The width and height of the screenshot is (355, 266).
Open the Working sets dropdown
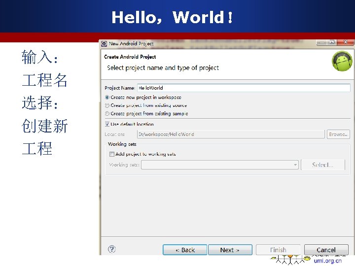coord(220,165)
